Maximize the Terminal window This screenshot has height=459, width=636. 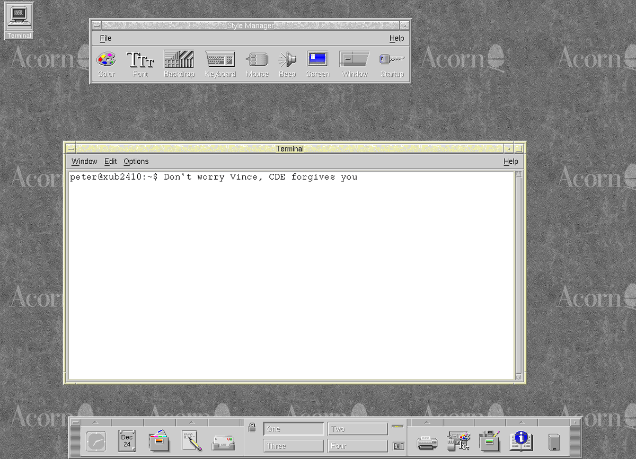[x=519, y=149]
